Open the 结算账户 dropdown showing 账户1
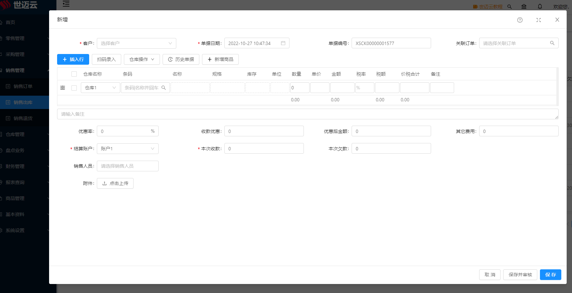572x293 pixels. click(x=128, y=149)
